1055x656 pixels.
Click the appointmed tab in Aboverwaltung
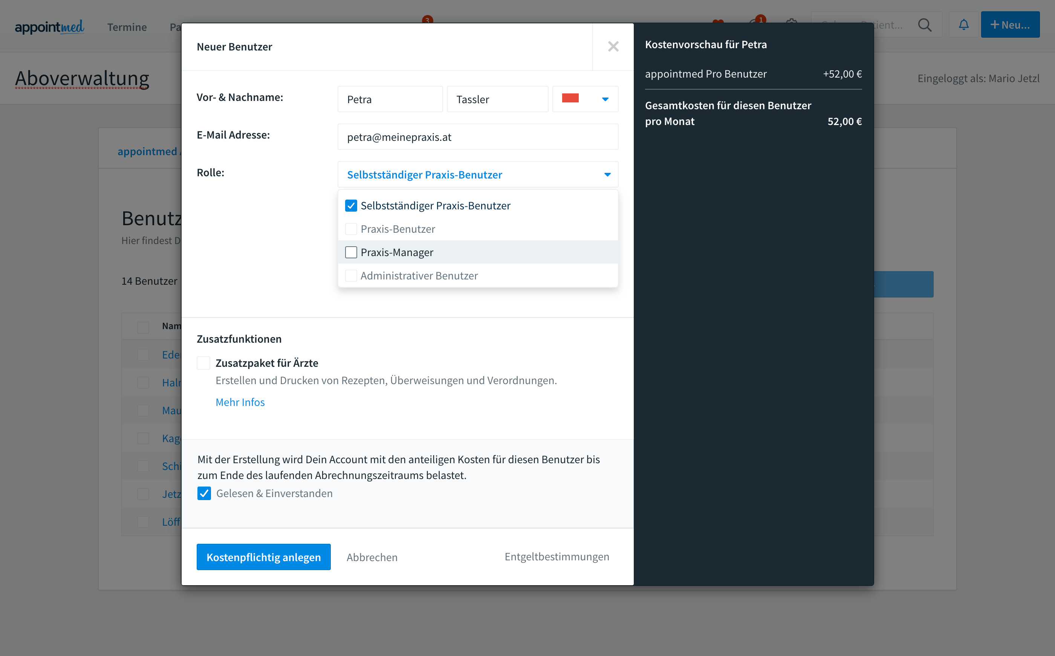tap(149, 151)
